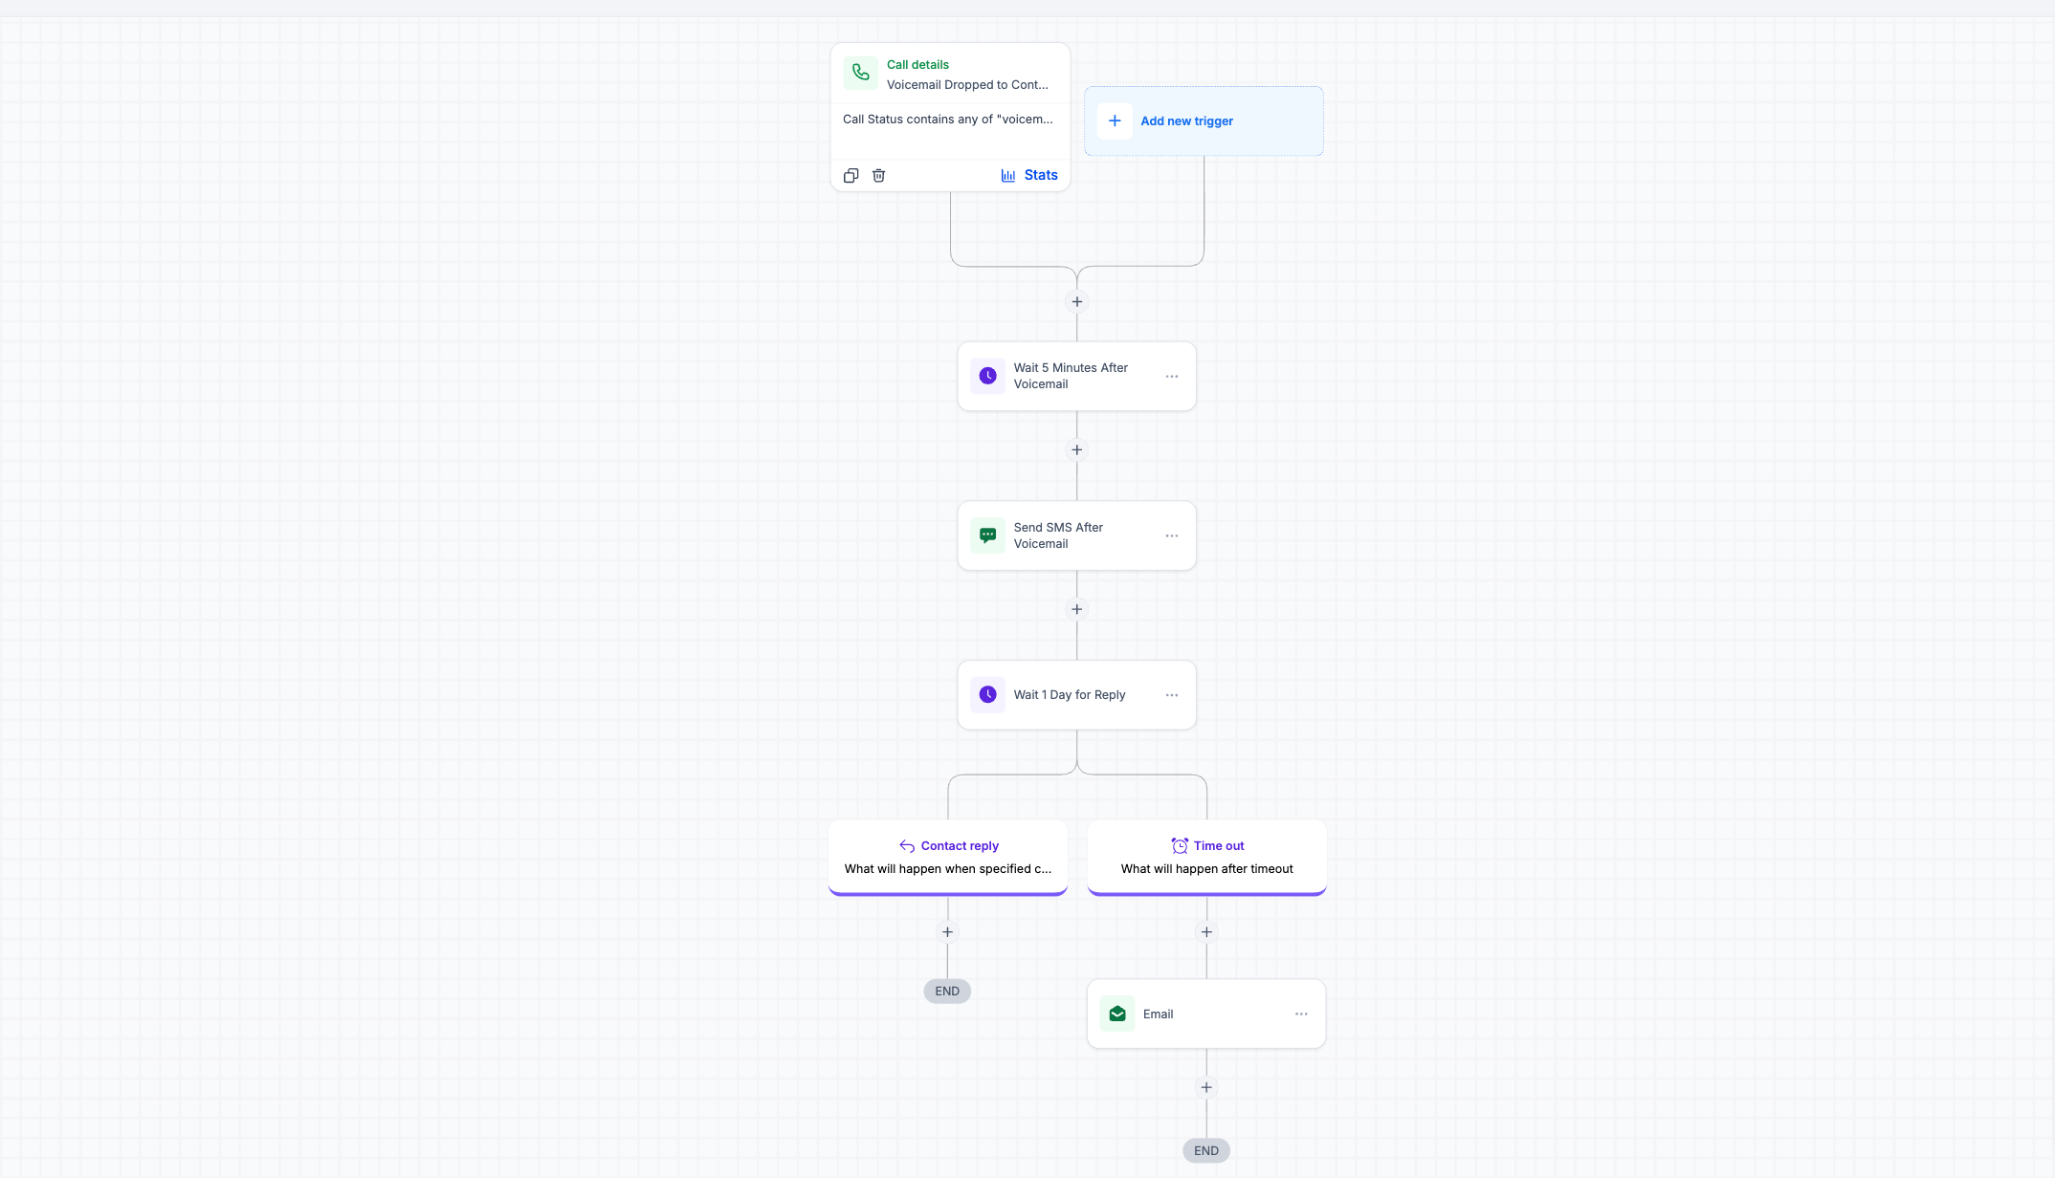
Task: Click SMS bubble icon on Send SMS After Voicemail
Action: coord(988,535)
